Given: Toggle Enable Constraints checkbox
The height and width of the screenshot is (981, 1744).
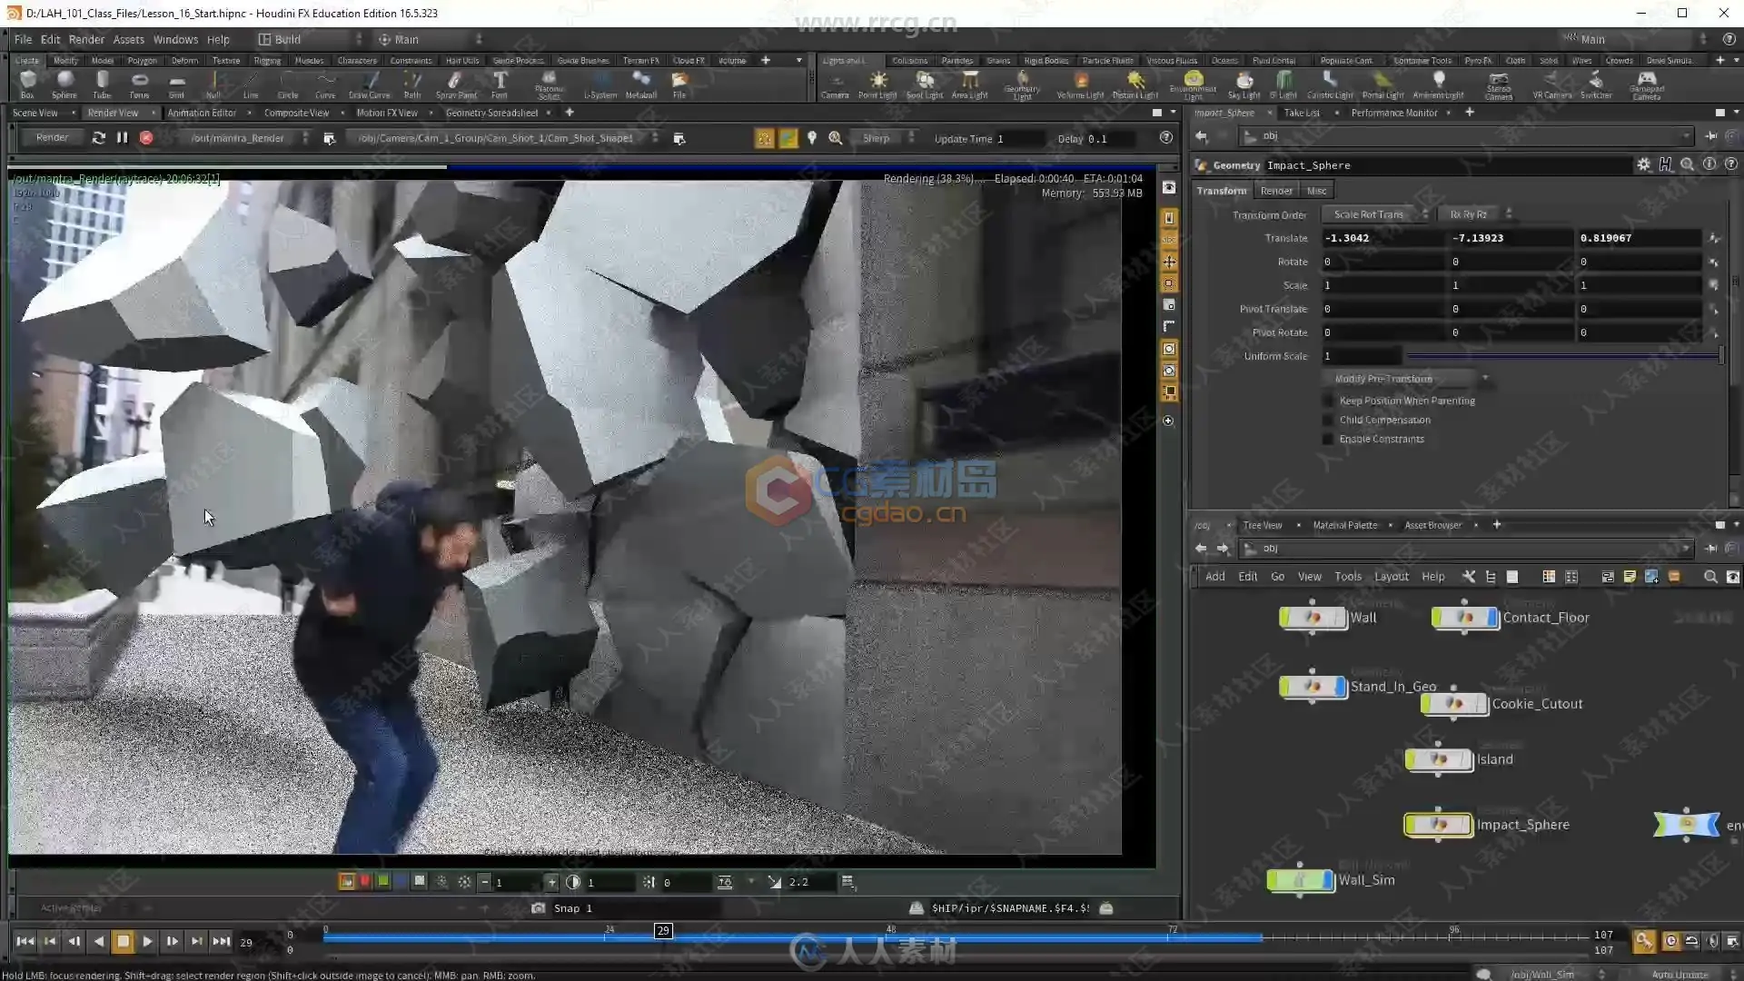Looking at the screenshot, I should 1328,439.
